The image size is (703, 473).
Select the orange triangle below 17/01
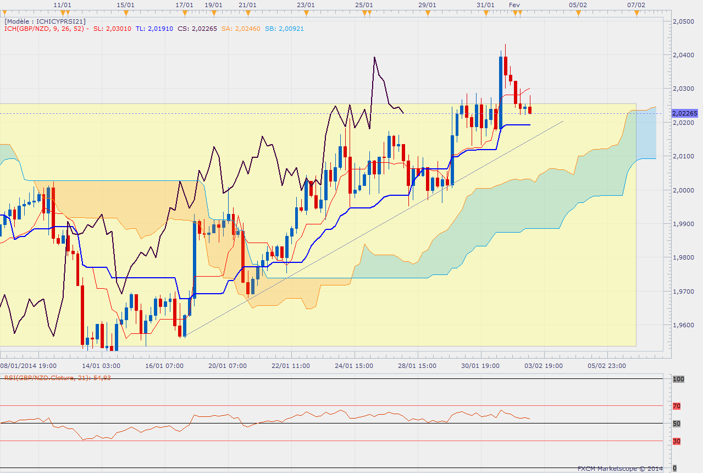[x=184, y=12]
